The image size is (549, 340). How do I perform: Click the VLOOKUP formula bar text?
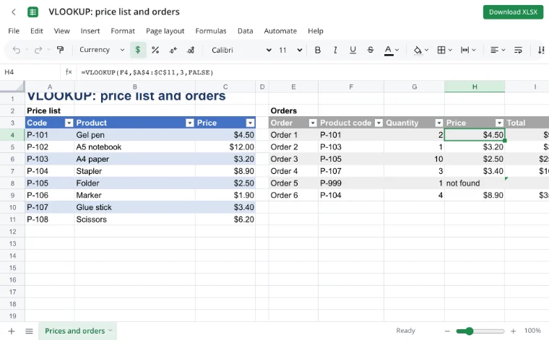tap(147, 72)
